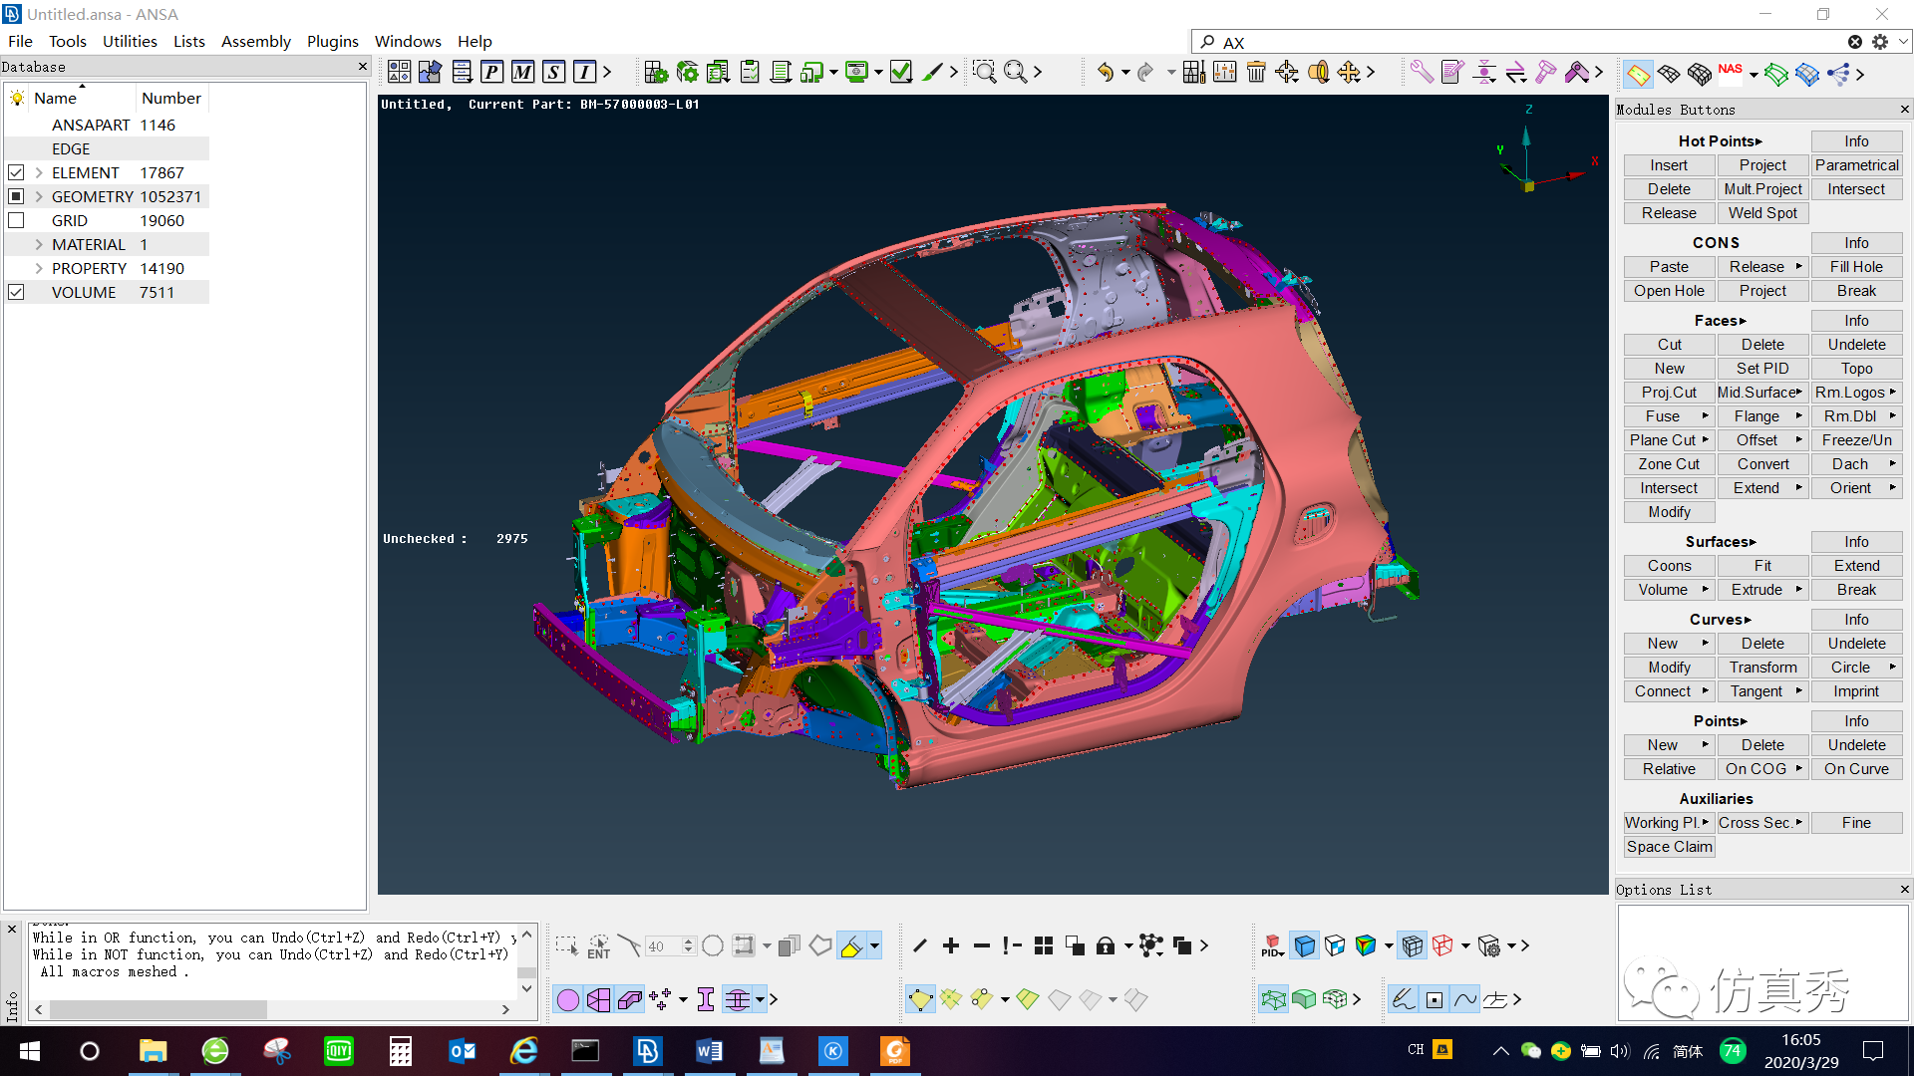Select the zoom window magnifier icon

[x=985, y=72]
